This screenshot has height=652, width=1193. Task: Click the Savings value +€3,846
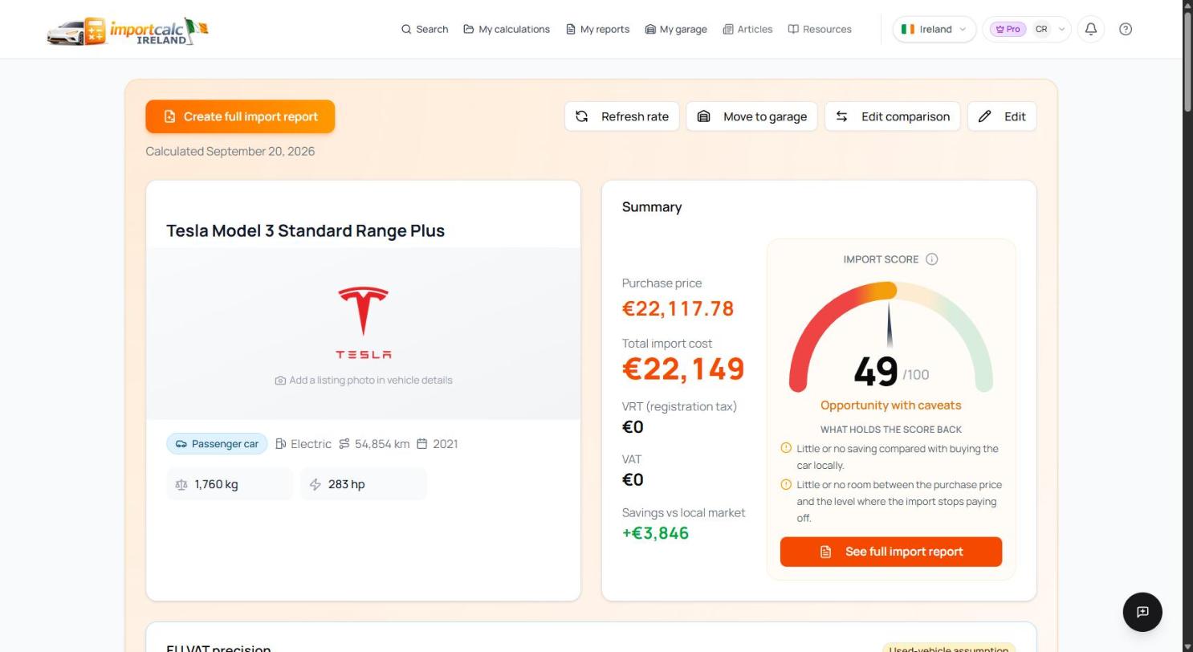tap(655, 533)
